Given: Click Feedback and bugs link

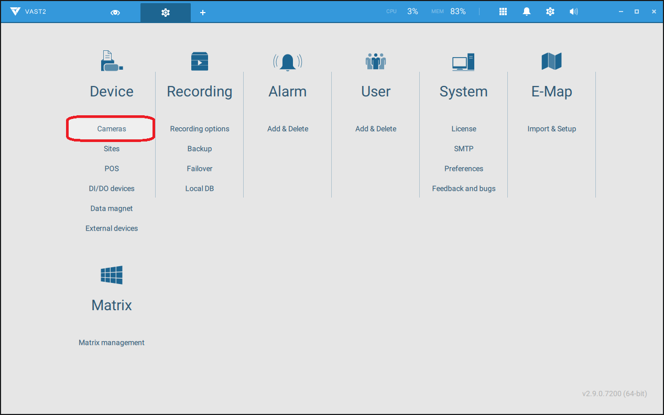Looking at the screenshot, I should point(464,189).
